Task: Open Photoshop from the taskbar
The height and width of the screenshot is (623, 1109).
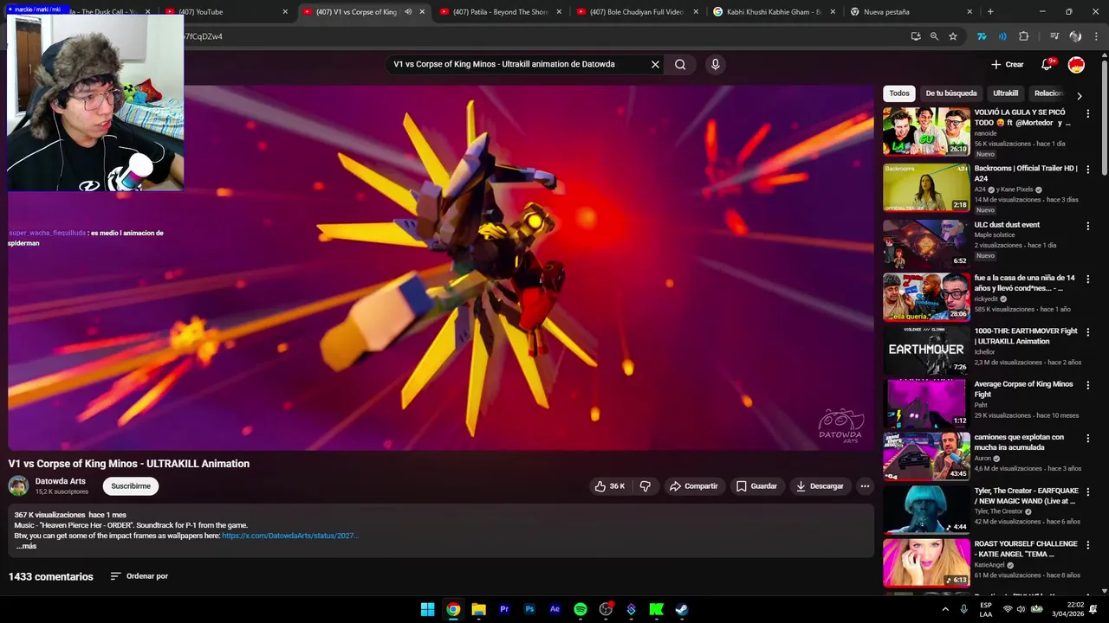Action: pyautogui.click(x=529, y=609)
